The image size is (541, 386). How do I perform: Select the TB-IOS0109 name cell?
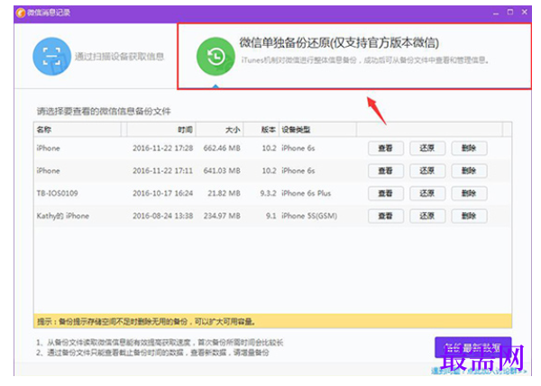[58, 193]
